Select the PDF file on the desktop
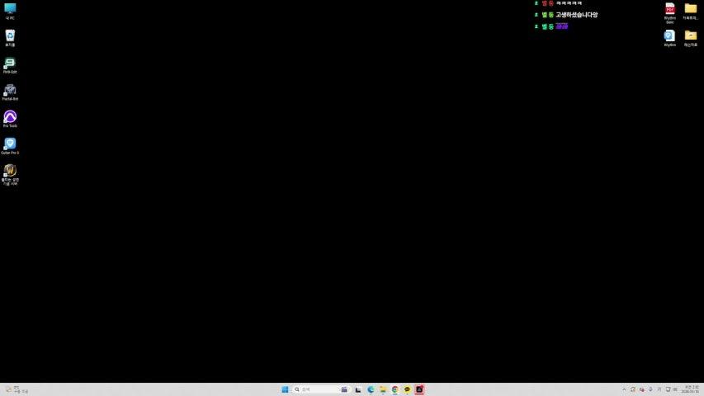The width and height of the screenshot is (704, 396). [670, 13]
